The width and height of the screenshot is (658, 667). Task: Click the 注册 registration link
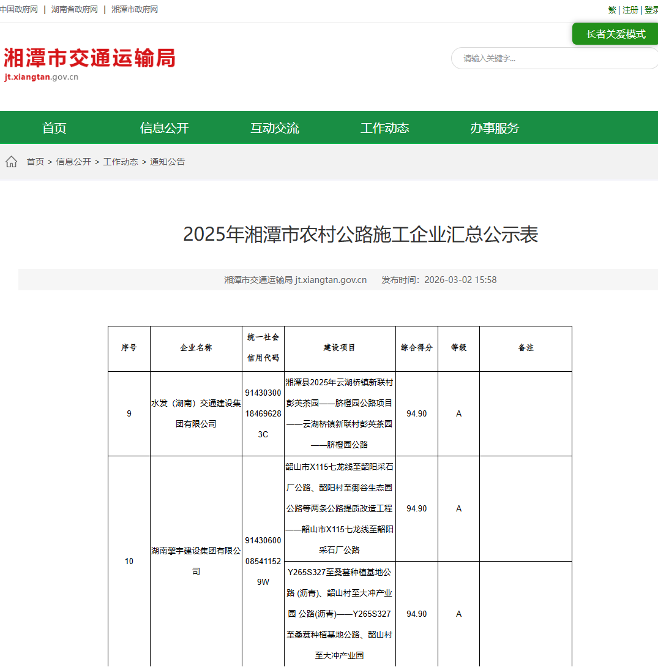click(x=630, y=10)
